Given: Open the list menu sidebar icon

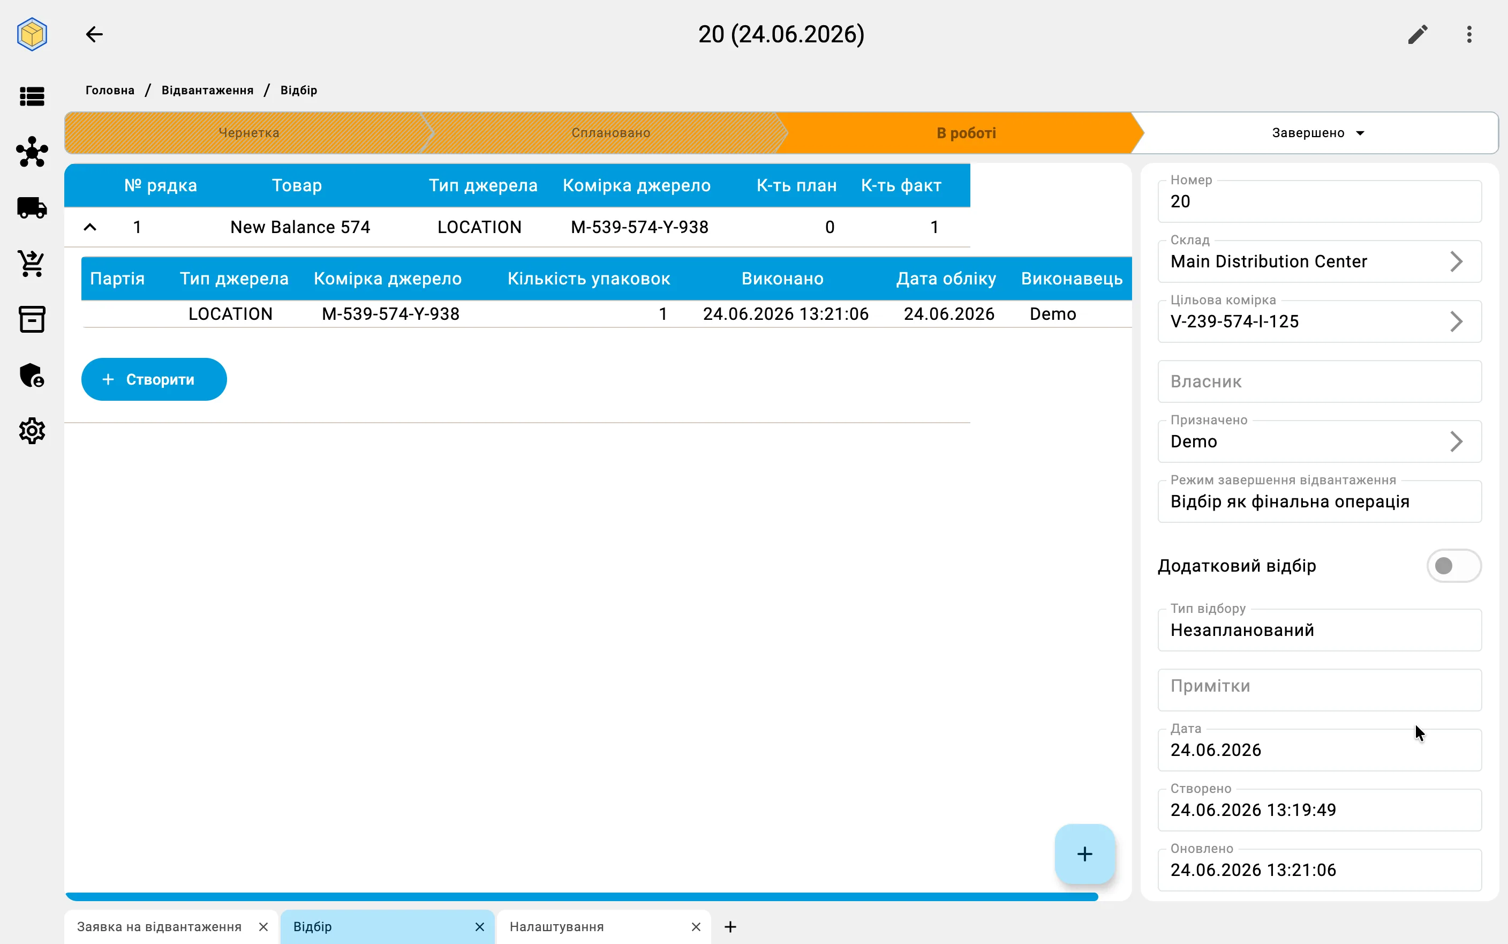Looking at the screenshot, I should point(32,96).
